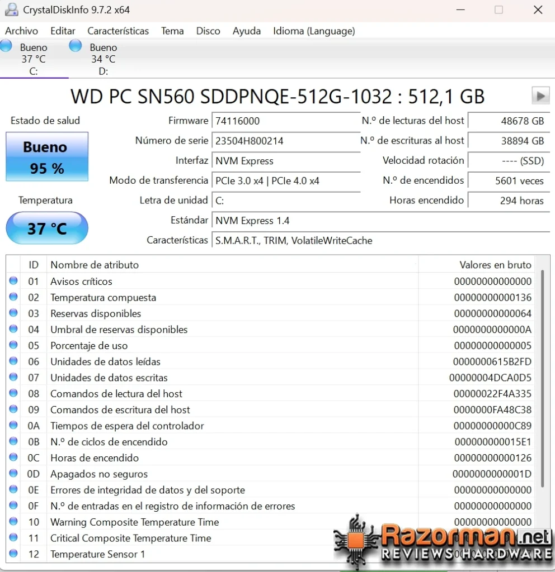Click the blue health icon for drive D:
Image resolution: width=555 pixels, height=572 pixels.
click(x=76, y=46)
